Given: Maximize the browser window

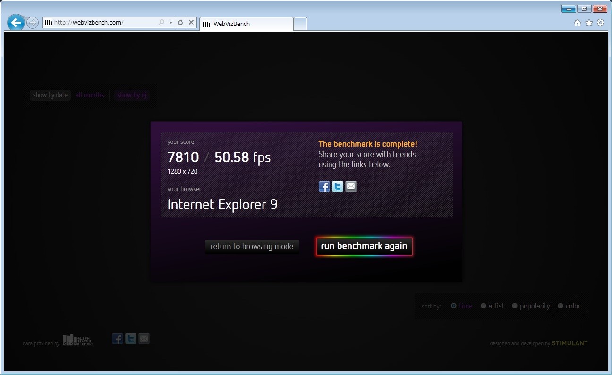Looking at the screenshot, I should click(584, 8).
